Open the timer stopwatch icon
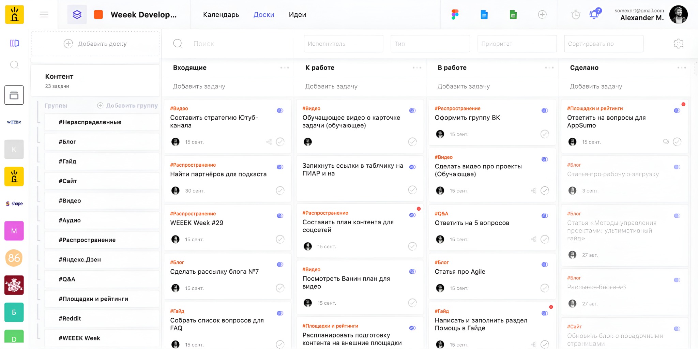The width and height of the screenshot is (698, 349). [576, 15]
